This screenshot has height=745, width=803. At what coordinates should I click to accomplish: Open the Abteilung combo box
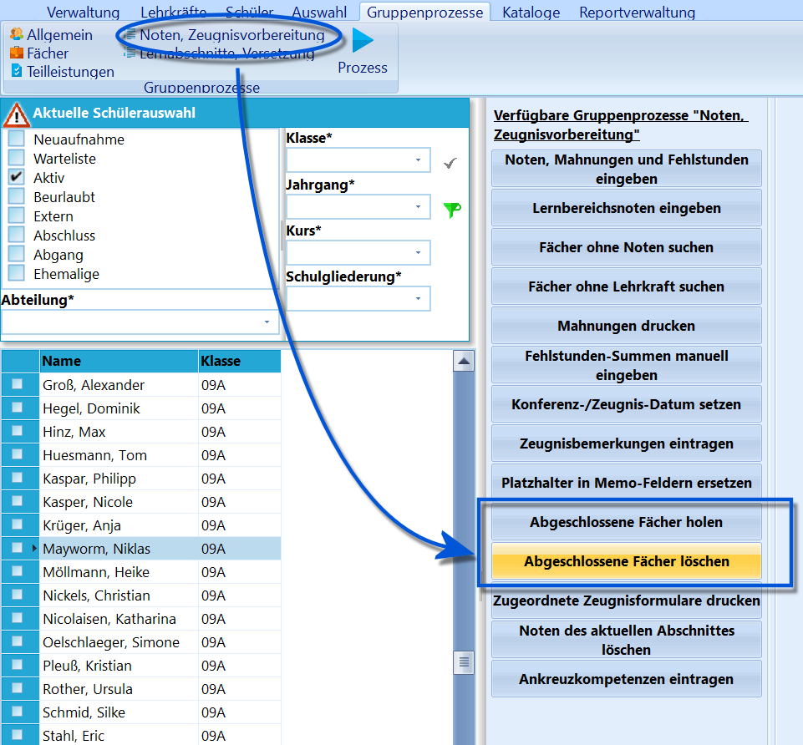(140, 322)
